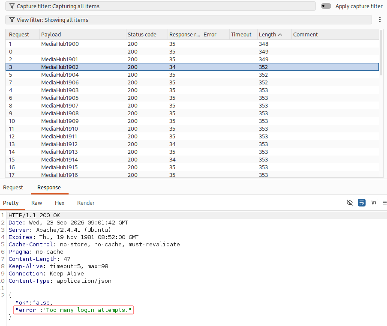Switch to the Request tab
Viewport: 387px width, 326px height.
click(x=13, y=188)
